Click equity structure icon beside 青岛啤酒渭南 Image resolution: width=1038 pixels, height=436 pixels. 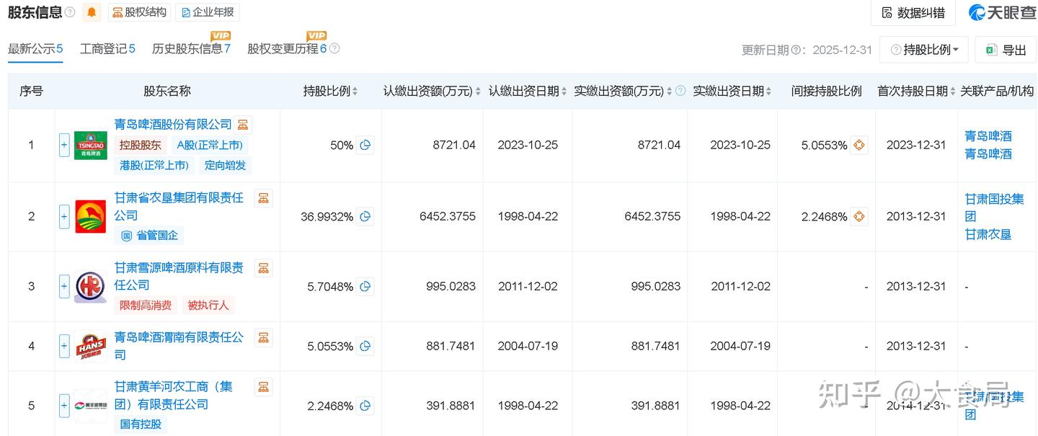pyautogui.click(x=263, y=338)
